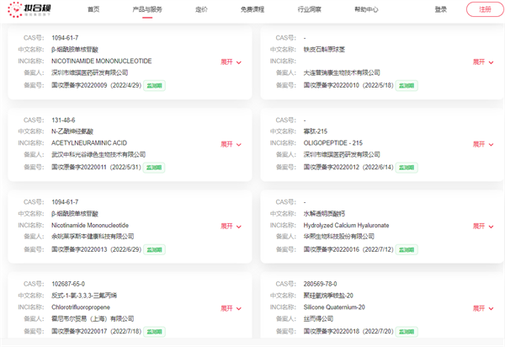This screenshot has width=505, height=347.
Task: Open the 免费课程 nav item
Action: click(x=252, y=9)
